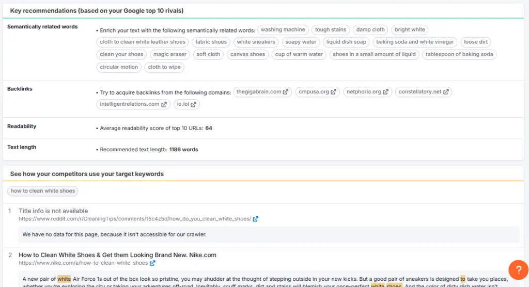
Task: Open the nike.com how-to-clean-white-shoes URL
Action: coord(83,263)
